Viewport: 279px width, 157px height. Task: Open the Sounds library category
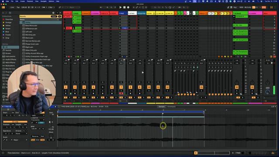[x=8, y=50]
